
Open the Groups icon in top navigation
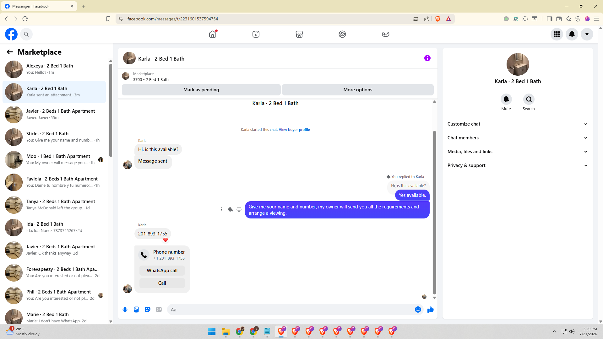click(x=342, y=34)
